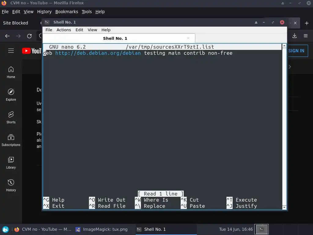
Task: Open YouTube Explore in sidebar
Action: (x=11, y=95)
